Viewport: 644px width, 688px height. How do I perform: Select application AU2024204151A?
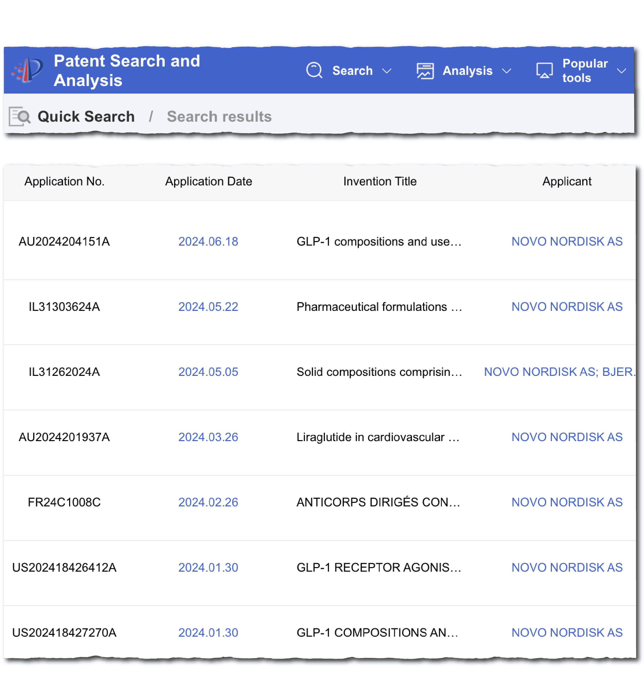[x=64, y=241]
